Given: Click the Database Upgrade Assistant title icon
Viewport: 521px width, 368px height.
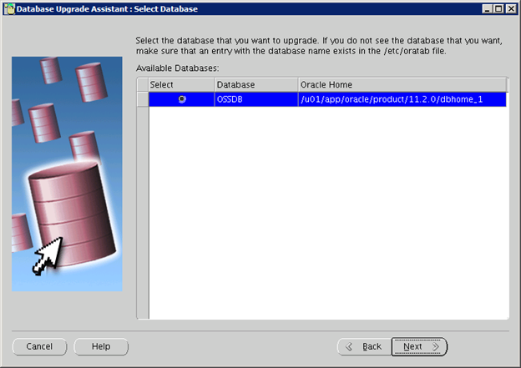Looking at the screenshot, I should (9, 9).
